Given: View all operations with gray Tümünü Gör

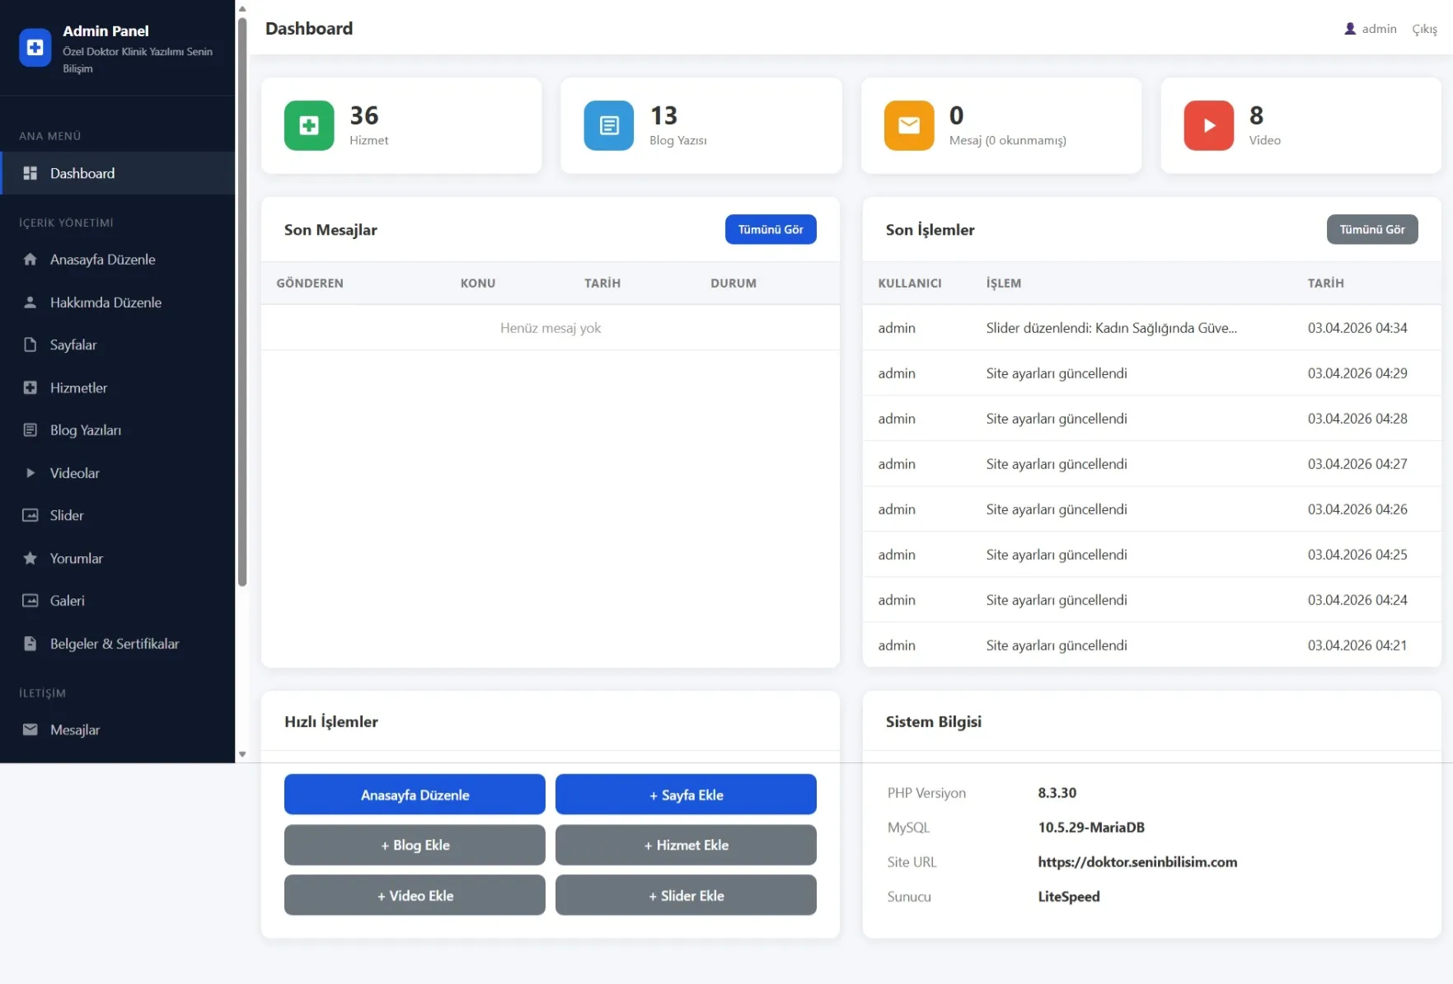Looking at the screenshot, I should click(1371, 230).
